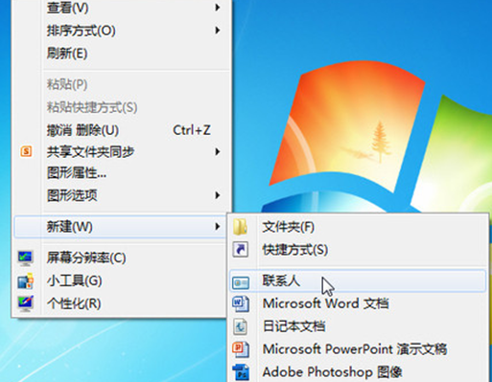This screenshot has width=492, height=382.
Task: Expand the 排序方式(O) submenu arrow
Action: point(218,31)
